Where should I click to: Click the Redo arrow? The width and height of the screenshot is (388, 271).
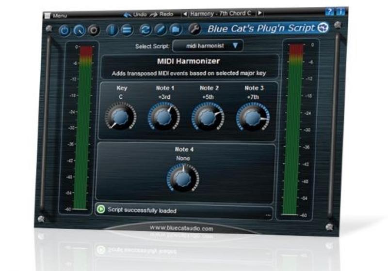(153, 15)
